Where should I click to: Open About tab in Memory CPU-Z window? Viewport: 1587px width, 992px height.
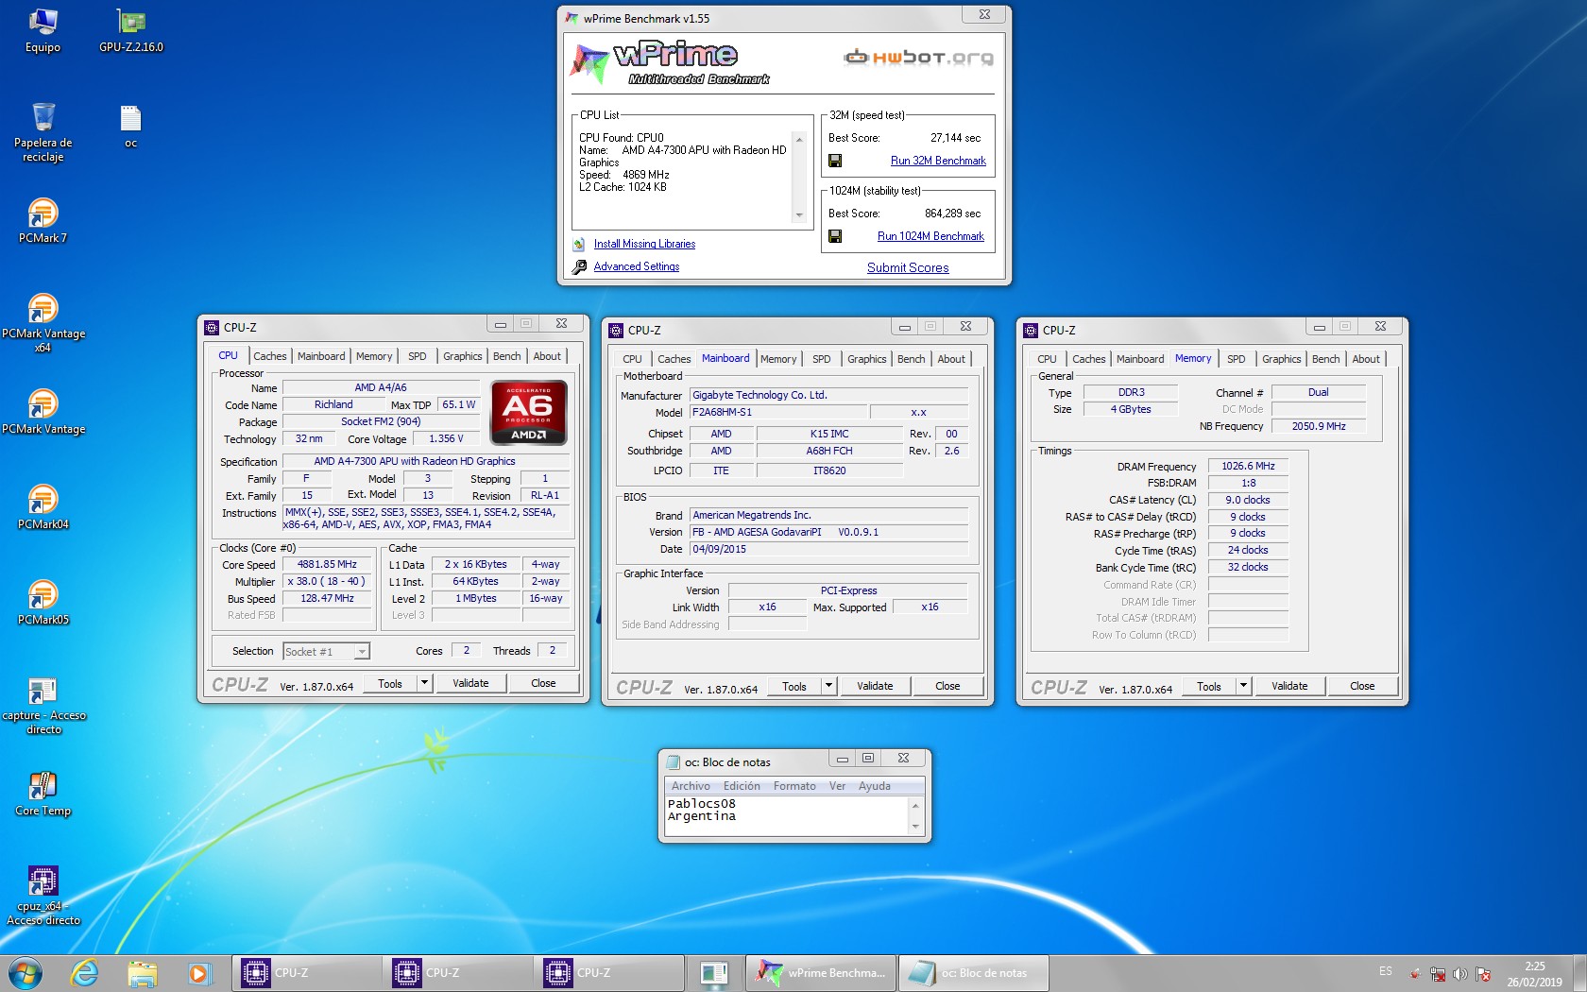click(1365, 359)
